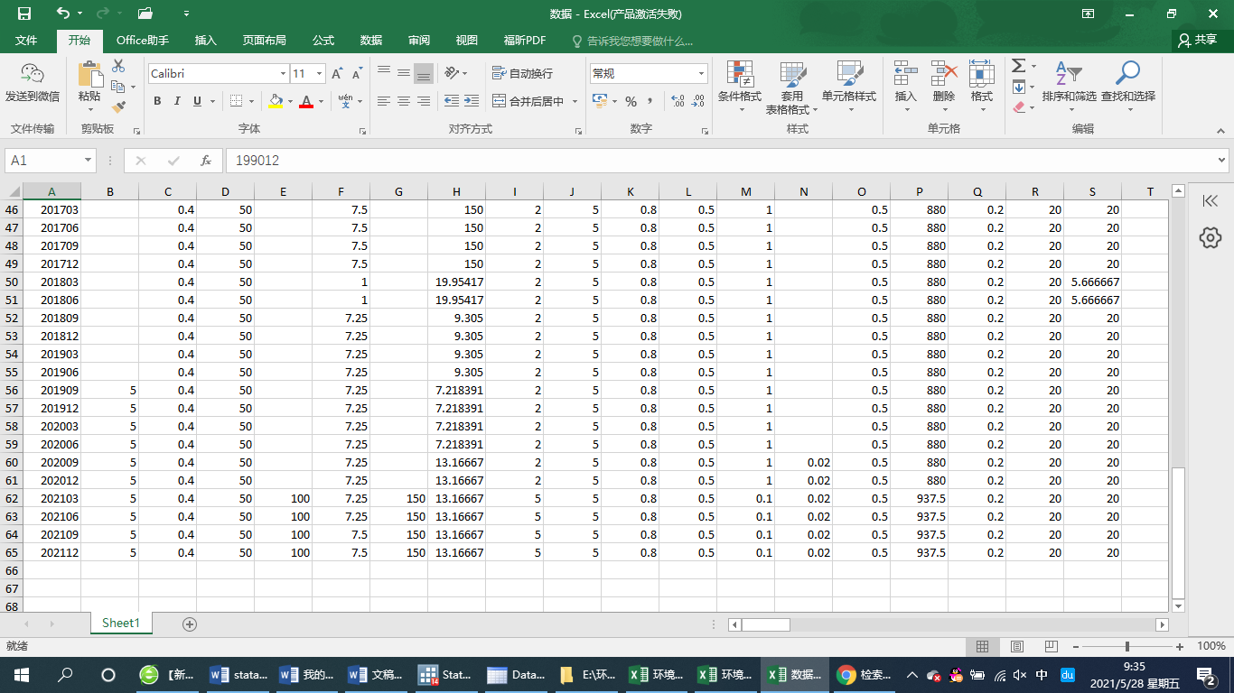This screenshot has height=693, width=1234.
Task: Collapse the right side pane
Action: click(x=1211, y=200)
